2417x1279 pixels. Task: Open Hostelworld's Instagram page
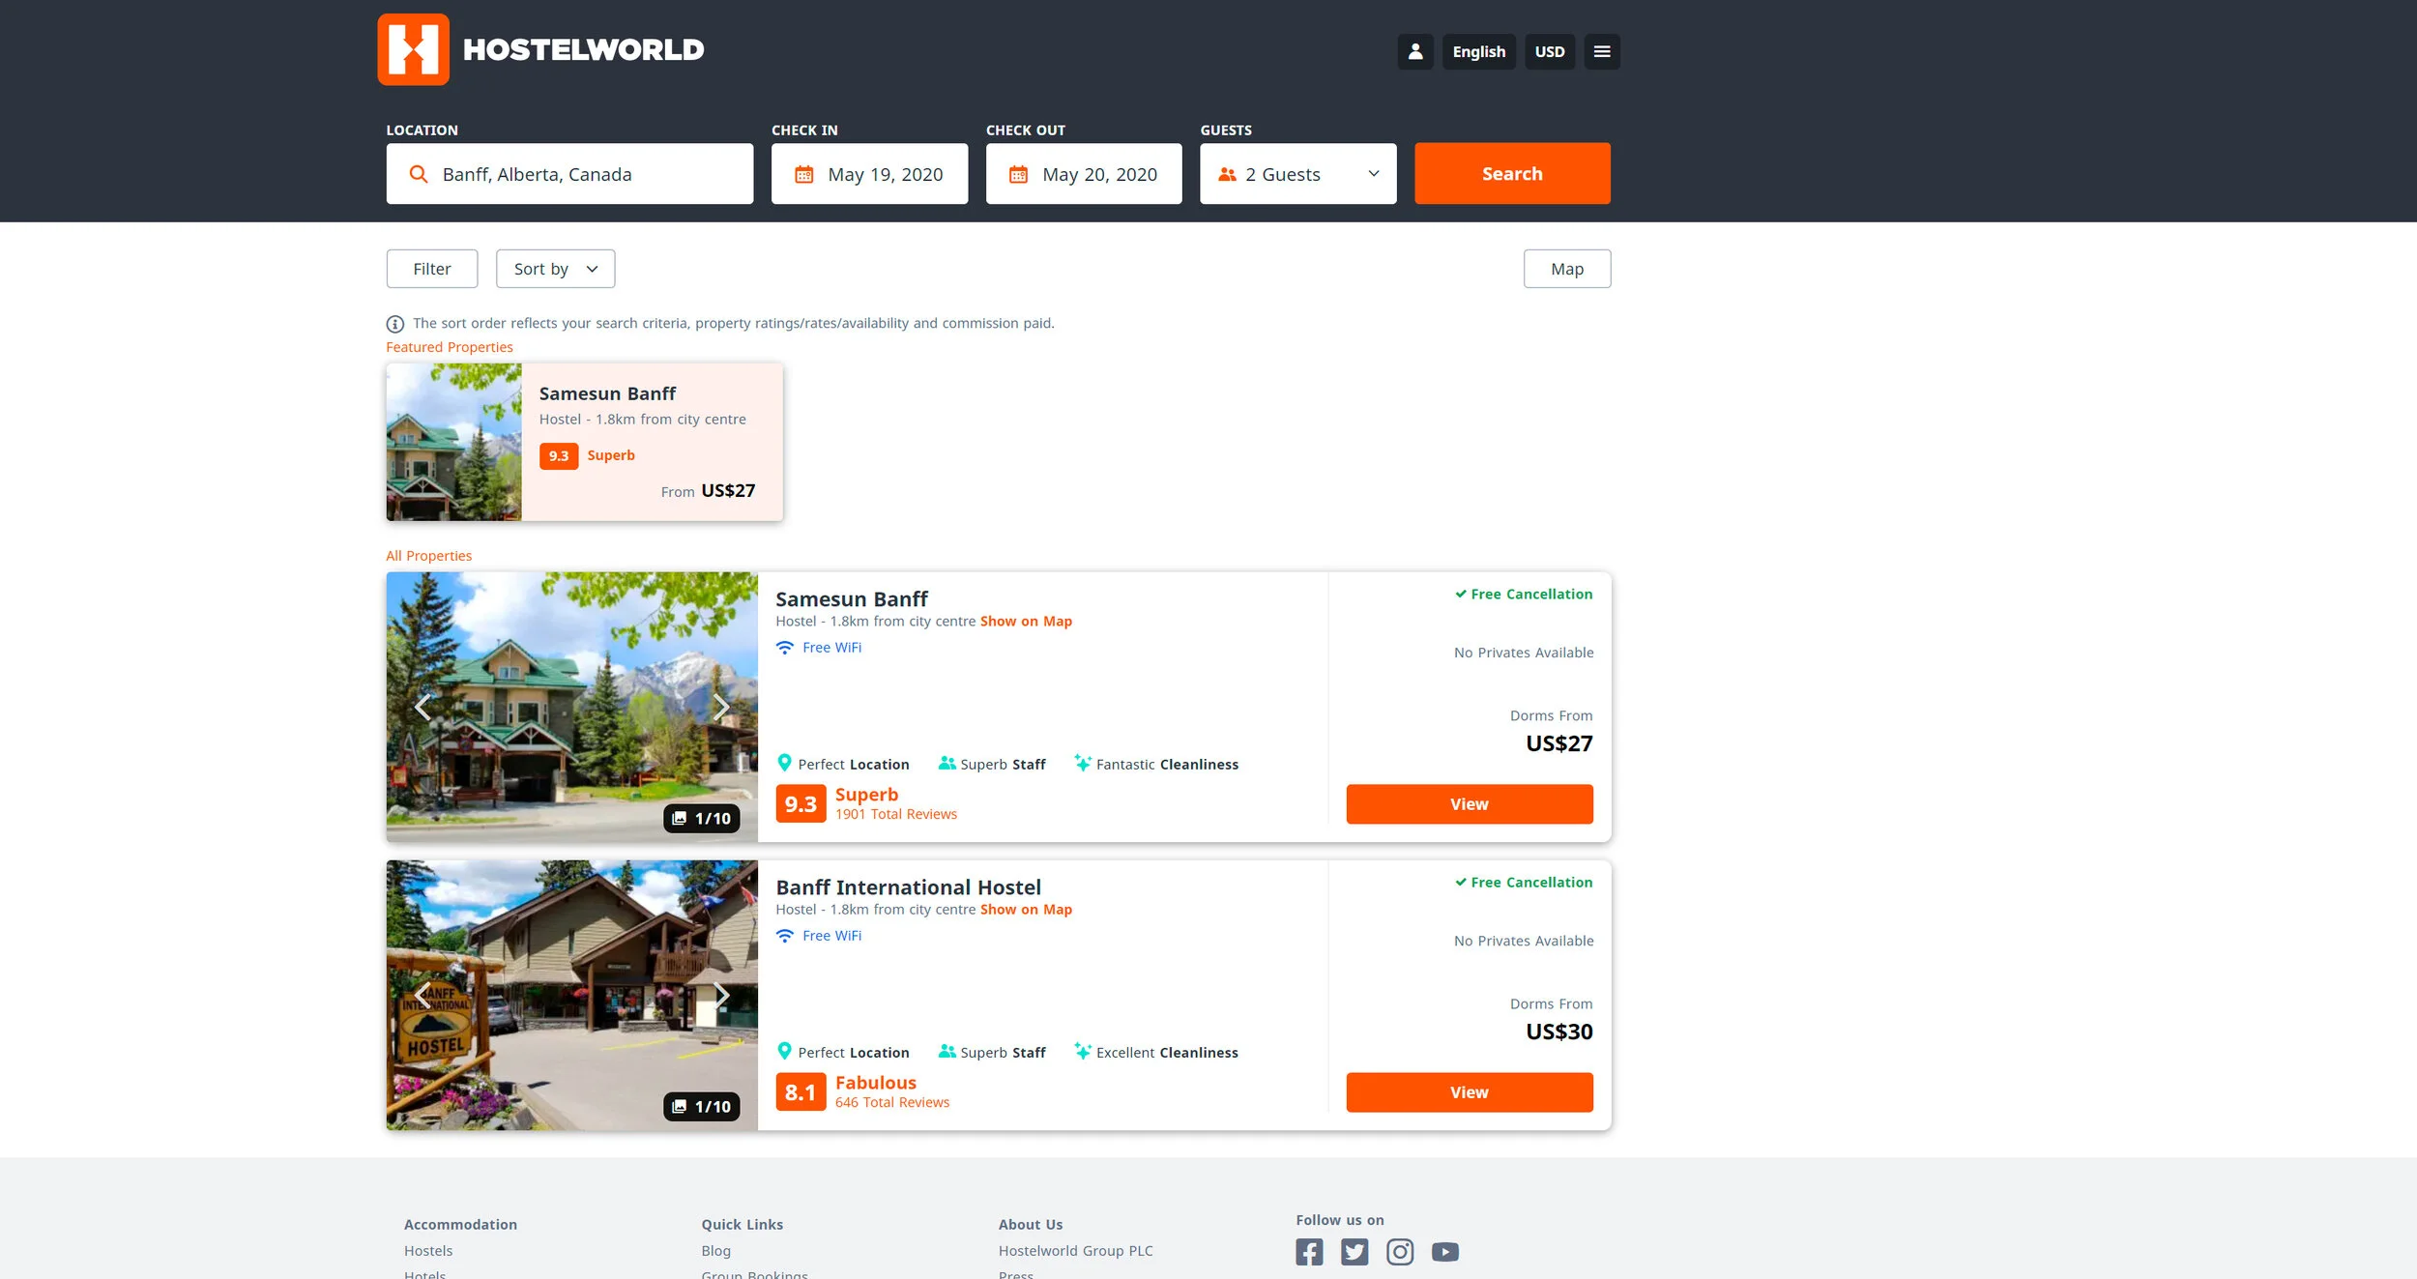(x=1400, y=1252)
